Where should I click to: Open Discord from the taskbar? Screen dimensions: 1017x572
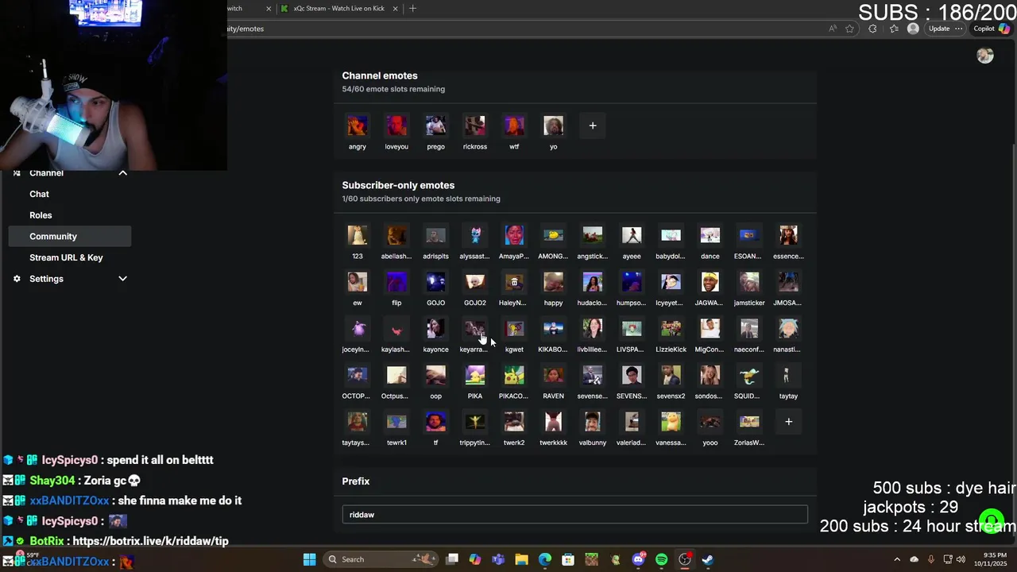click(638, 559)
